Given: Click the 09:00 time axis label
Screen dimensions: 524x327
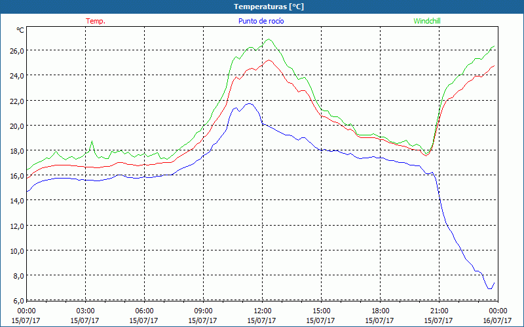Looking at the screenshot, I should click(x=203, y=311).
